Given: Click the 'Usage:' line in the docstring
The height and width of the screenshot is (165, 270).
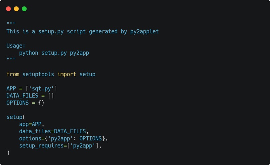Looking at the screenshot, I should click(x=16, y=46).
